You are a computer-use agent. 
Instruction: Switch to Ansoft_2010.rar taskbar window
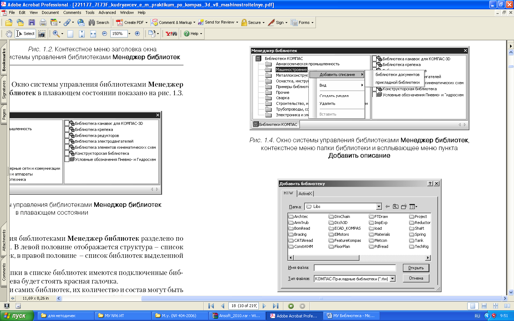pyautogui.click(x=237, y=316)
